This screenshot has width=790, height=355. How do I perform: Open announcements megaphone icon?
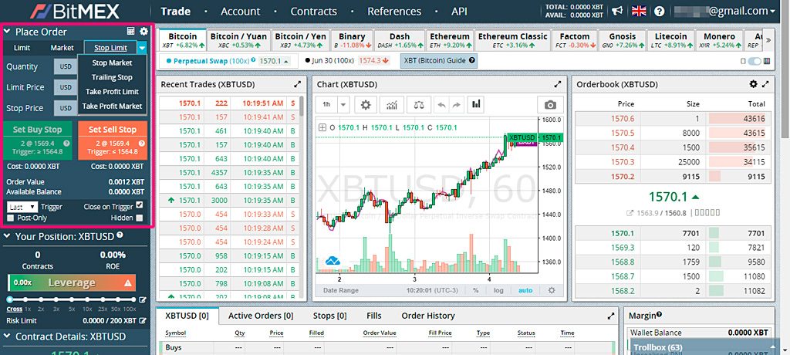617,11
